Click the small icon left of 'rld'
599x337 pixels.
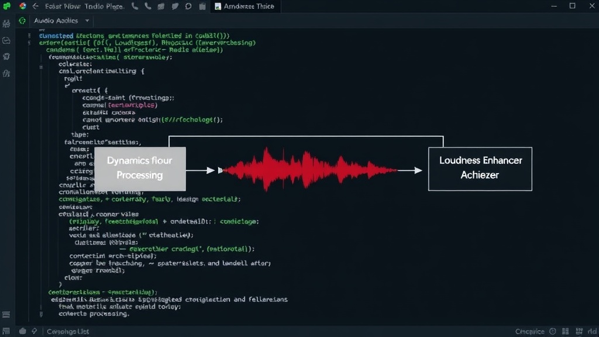point(579,331)
